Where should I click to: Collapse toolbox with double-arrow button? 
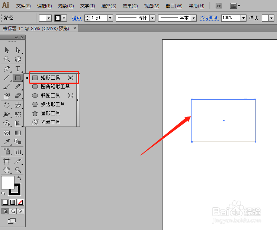point(16,37)
